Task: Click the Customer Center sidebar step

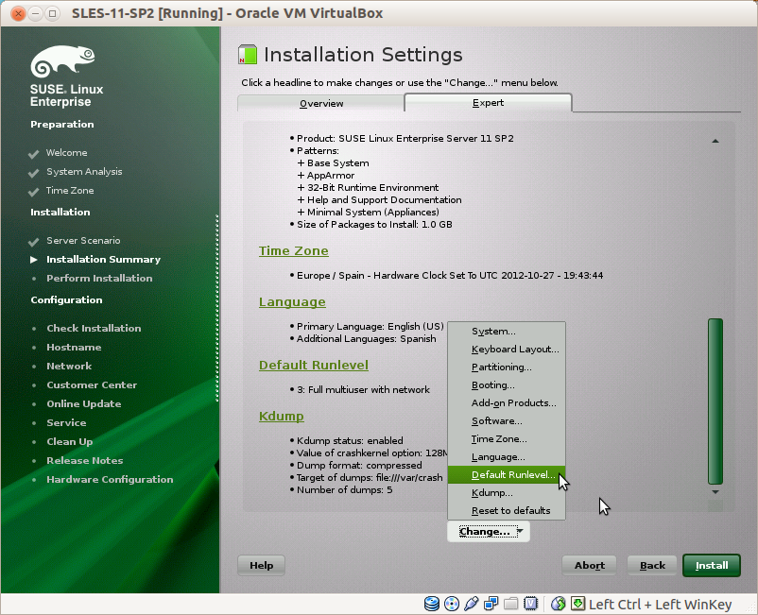Action: pyautogui.click(x=92, y=385)
